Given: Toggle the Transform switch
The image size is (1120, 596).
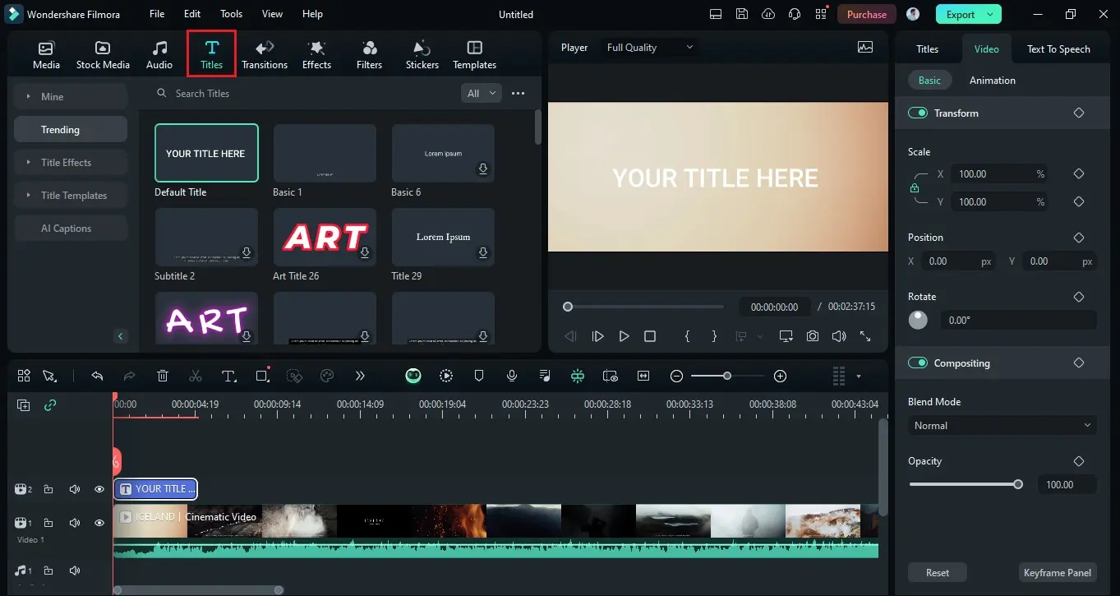Looking at the screenshot, I should [918, 113].
